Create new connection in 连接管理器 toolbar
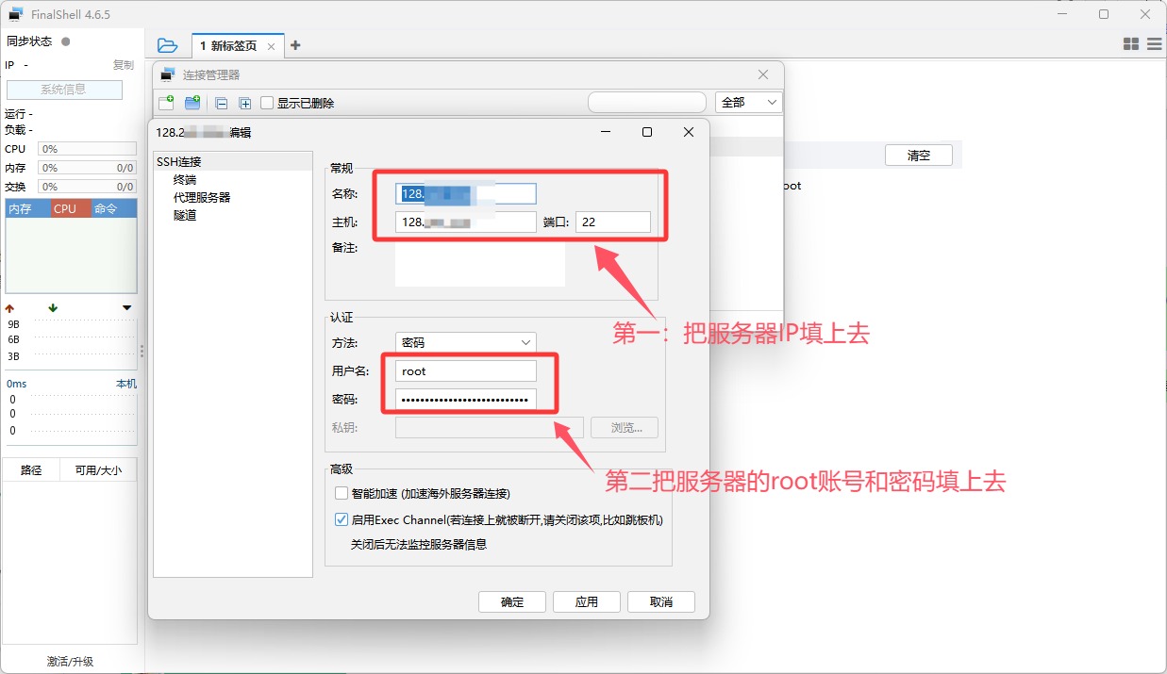1167x674 pixels. [166, 103]
